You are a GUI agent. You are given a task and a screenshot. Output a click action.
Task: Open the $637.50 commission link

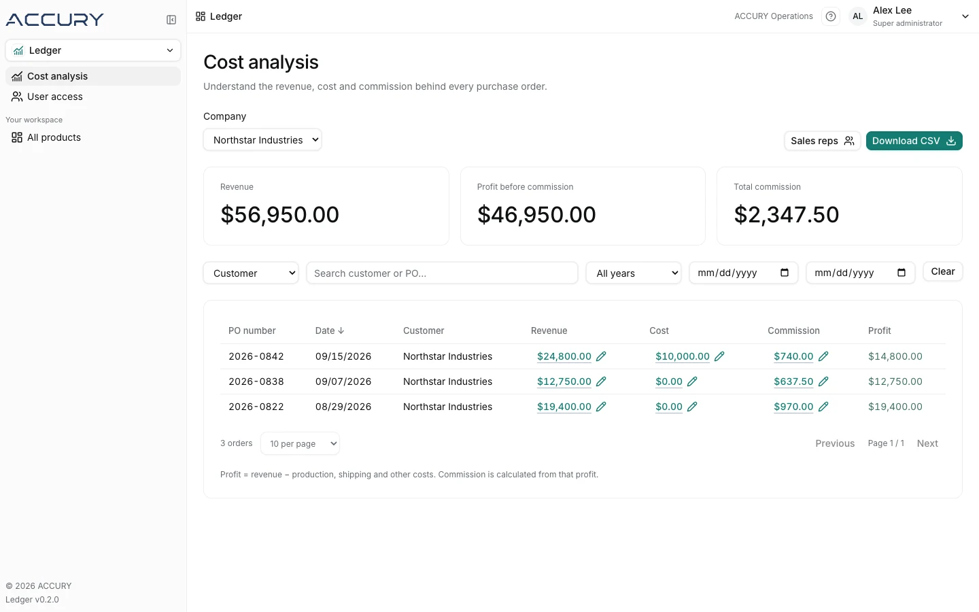coord(793,381)
